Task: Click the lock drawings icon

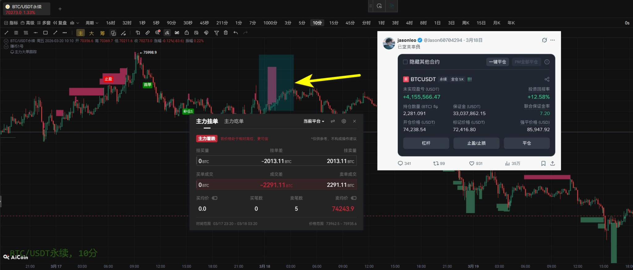Action: click(187, 33)
